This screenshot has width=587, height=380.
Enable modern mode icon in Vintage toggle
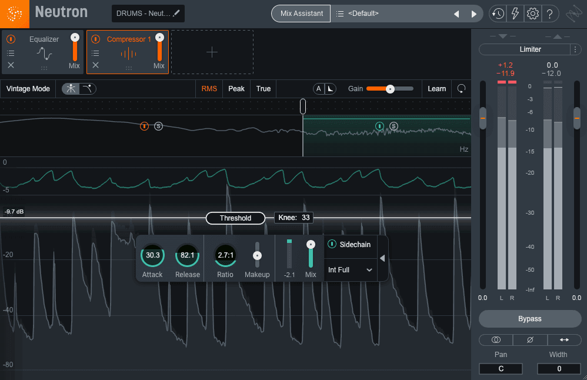(x=71, y=89)
